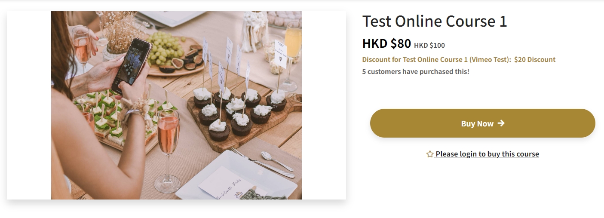This screenshot has width=604, height=218.
Task: Click the struck-through HKD $100 price
Action: pos(429,45)
